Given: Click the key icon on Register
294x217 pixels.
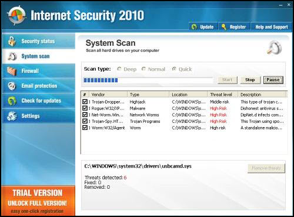Looking at the screenshot, I should tap(224, 27).
